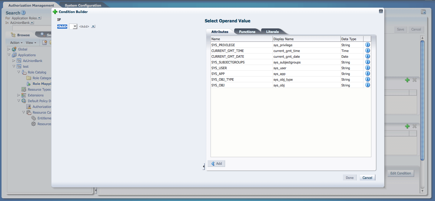
Task: Click the Applications folder icon in tree
Action: (x=14, y=55)
